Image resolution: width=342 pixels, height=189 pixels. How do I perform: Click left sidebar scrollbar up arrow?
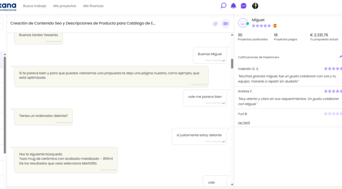coord(5,54)
